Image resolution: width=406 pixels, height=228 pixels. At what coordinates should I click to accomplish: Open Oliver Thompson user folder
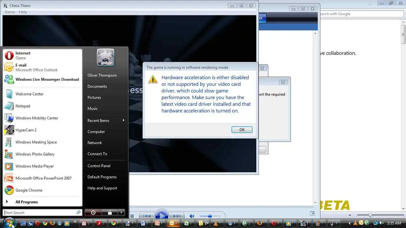(x=102, y=75)
